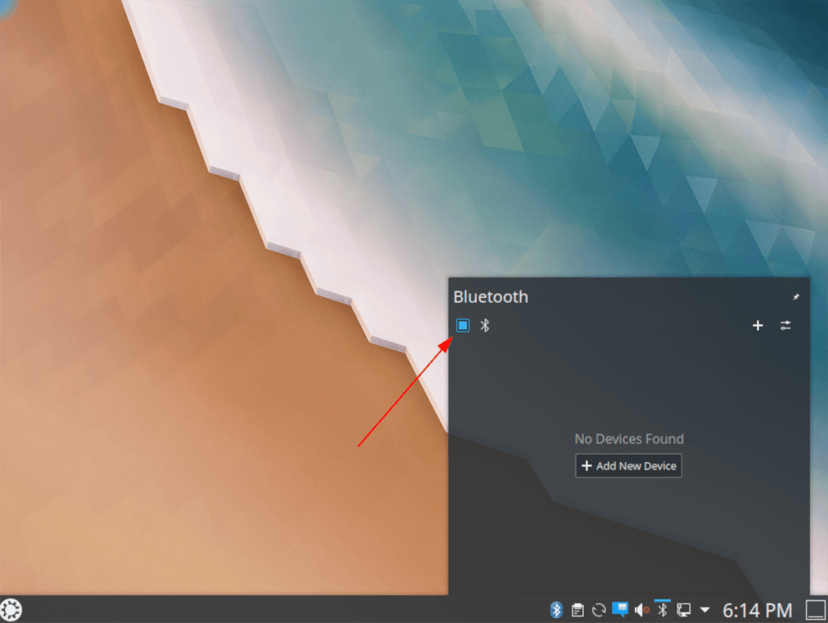The image size is (828, 623).
Task: Click the muted volume icon in the tray
Action: point(641,610)
